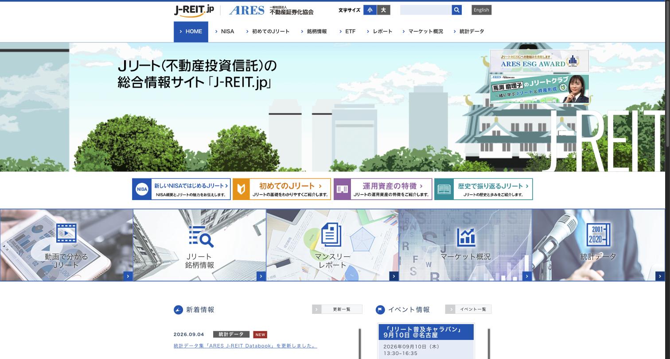
Task: Click the purple building icon
Action: (342, 189)
